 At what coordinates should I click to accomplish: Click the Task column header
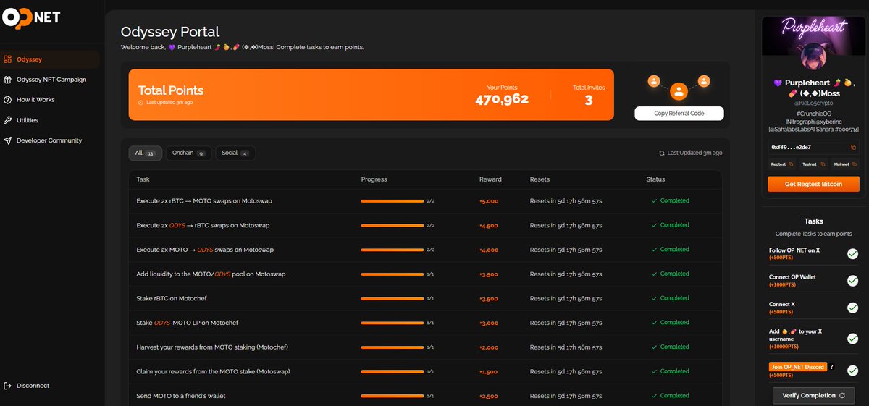click(143, 179)
